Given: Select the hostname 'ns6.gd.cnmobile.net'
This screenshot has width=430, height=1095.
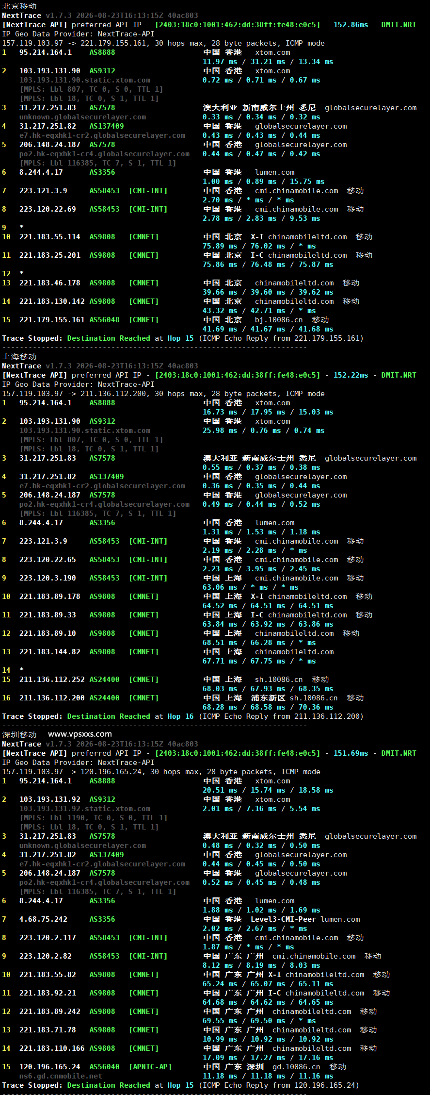Looking at the screenshot, I should pyautogui.click(x=61, y=1076).
